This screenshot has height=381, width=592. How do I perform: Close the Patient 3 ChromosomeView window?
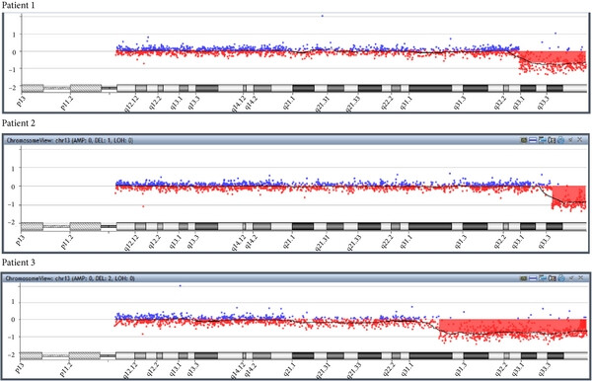pyautogui.click(x=580, y=278)
